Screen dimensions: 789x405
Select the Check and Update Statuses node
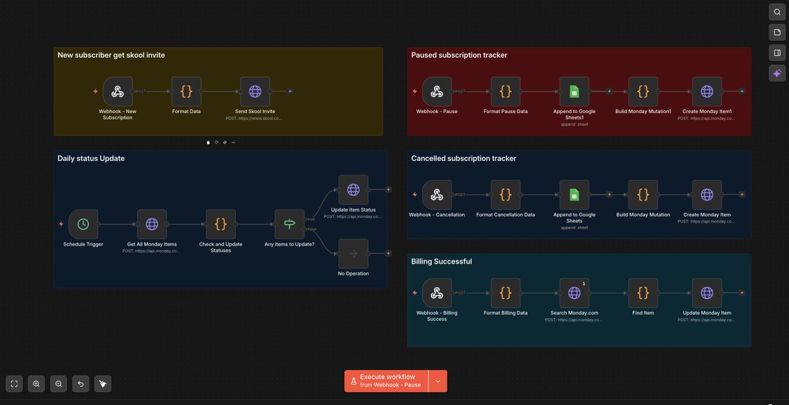pyautogui.click(x=220, y=224)
